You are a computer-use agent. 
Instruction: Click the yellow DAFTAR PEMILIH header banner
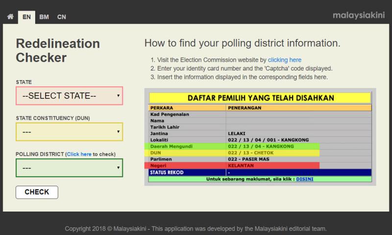(260, 98)
